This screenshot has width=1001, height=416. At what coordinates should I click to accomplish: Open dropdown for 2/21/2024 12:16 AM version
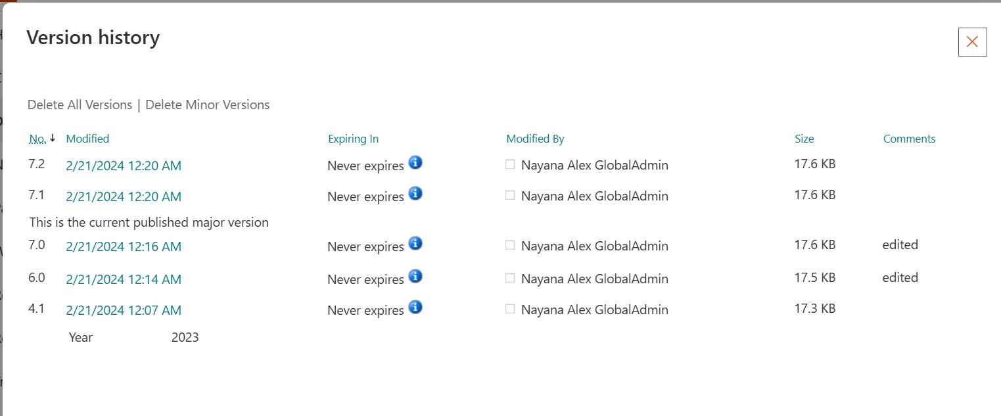(124, 246)
